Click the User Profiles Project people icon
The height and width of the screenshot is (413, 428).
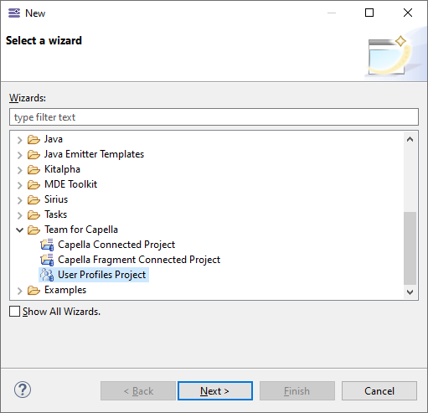pos(47,275)
